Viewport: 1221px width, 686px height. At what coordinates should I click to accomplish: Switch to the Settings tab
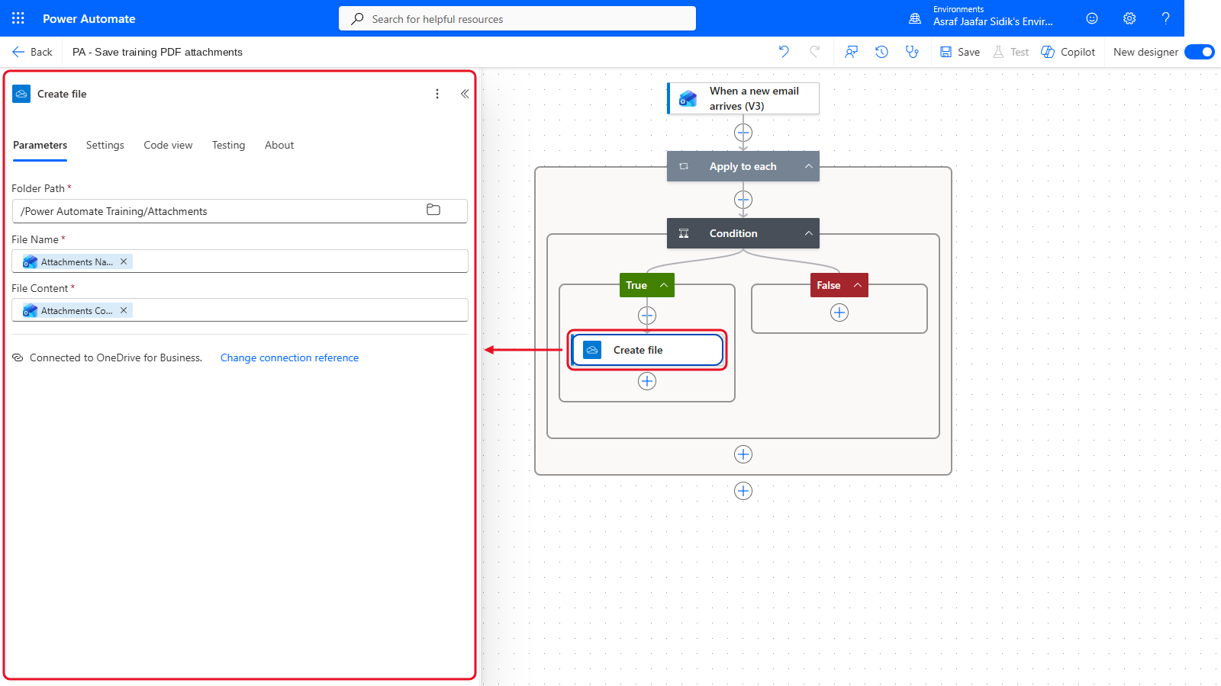[x=105, y=145]
